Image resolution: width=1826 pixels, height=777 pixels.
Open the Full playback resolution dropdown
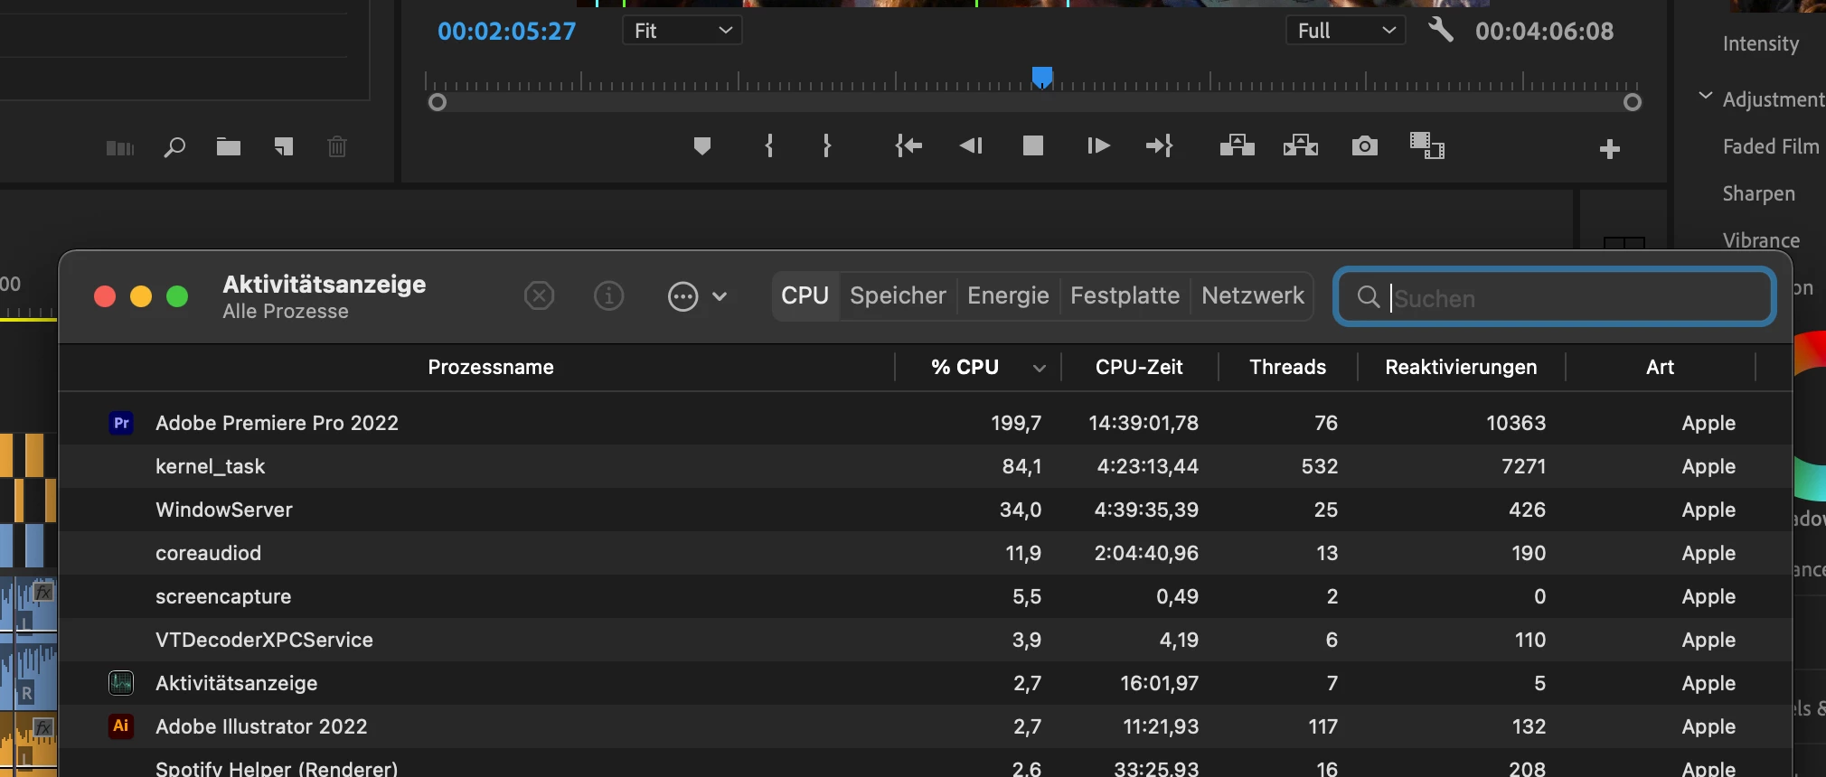pyautogui.click(x=1346, y=30)
